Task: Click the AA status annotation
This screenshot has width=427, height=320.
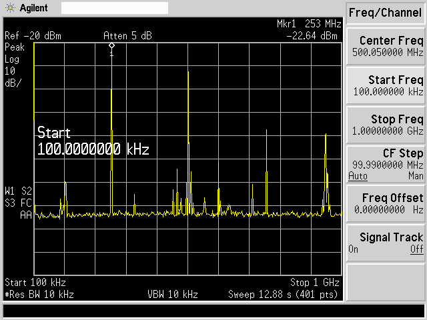Action: click(x=26, y=215)
